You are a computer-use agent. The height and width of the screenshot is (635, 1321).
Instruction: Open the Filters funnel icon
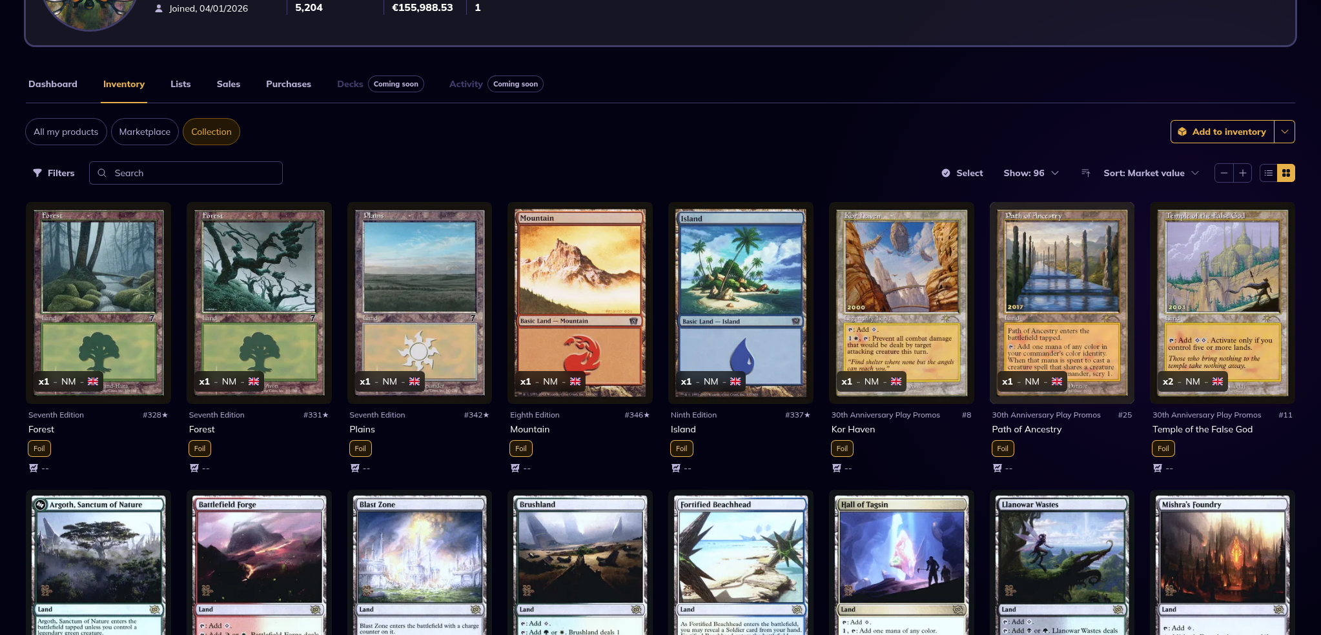coord(37,173)
